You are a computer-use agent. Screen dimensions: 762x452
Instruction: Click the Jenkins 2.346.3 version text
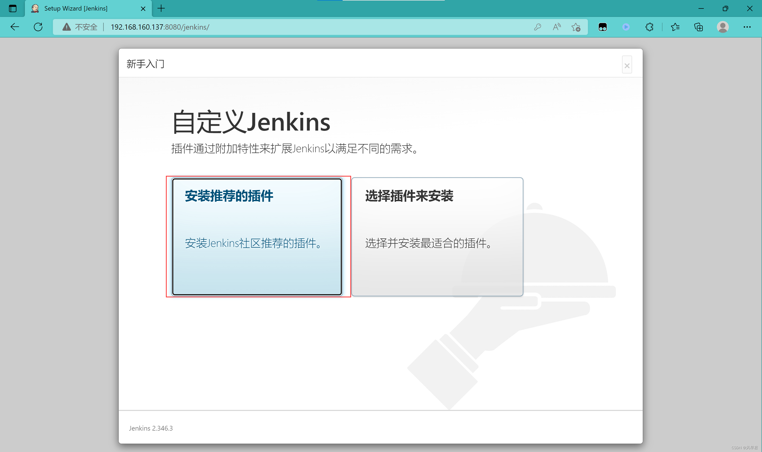(151, 428)
